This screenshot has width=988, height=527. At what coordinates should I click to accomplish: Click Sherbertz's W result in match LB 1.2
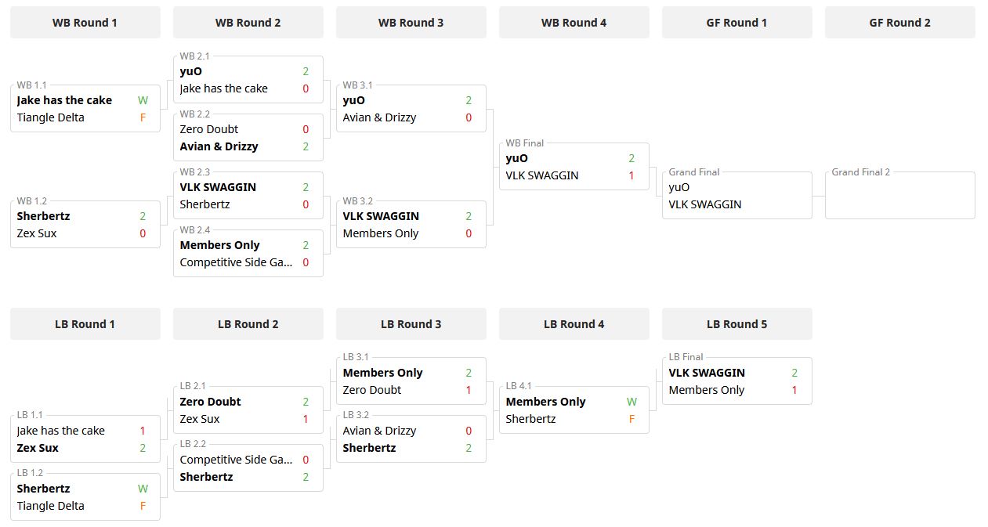(143, 489)
